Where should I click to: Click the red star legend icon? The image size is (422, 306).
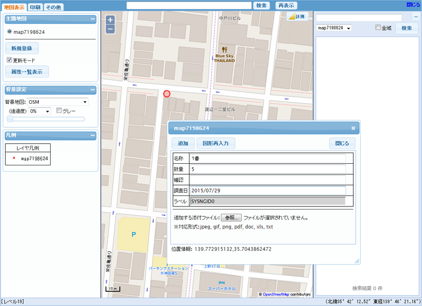tap(14, 158)
